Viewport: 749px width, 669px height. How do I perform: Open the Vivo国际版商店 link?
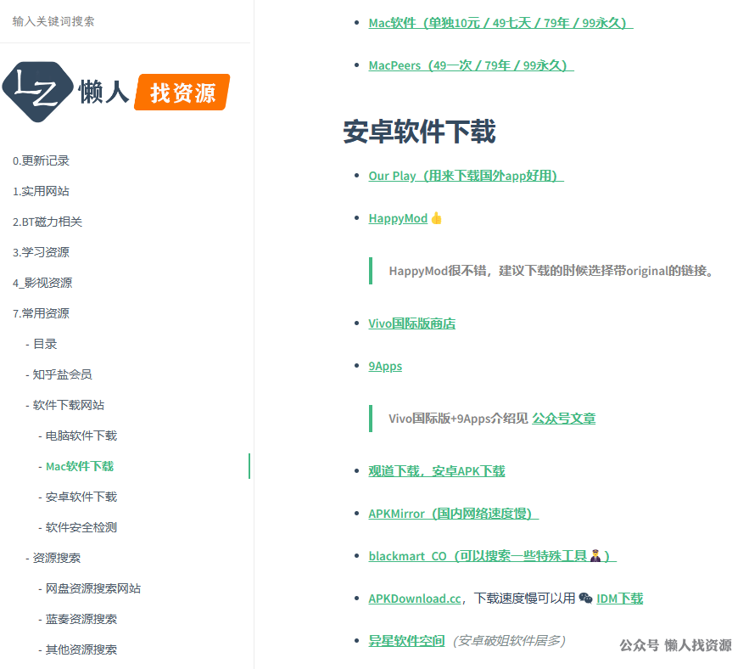(x=411, y=323)
